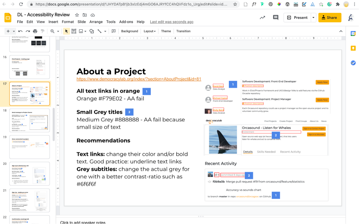Open the image insert dropdown arrow

(85, 31)
